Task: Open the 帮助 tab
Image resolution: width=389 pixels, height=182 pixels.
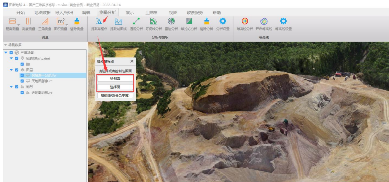Action: tap(217, 13)
